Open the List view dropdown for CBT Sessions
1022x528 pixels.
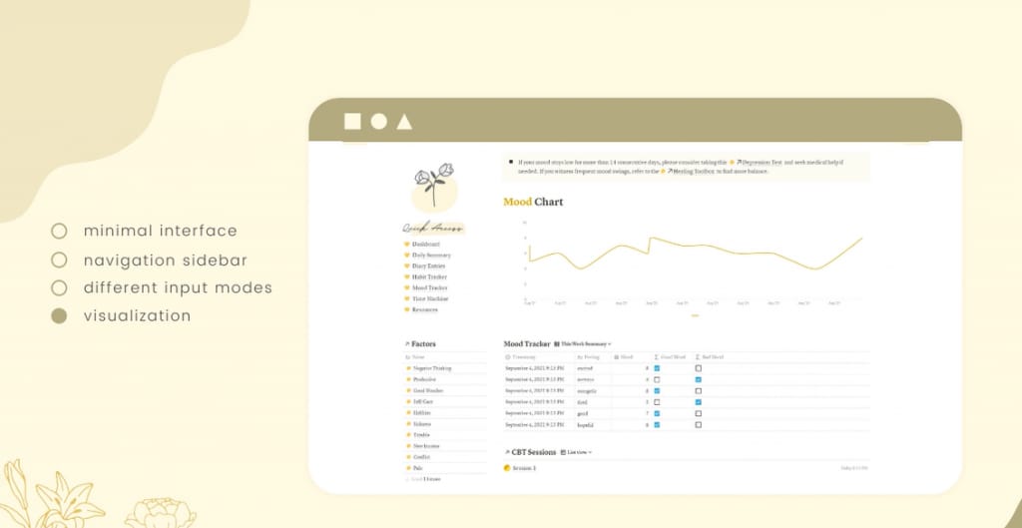(x=576, y=452)
